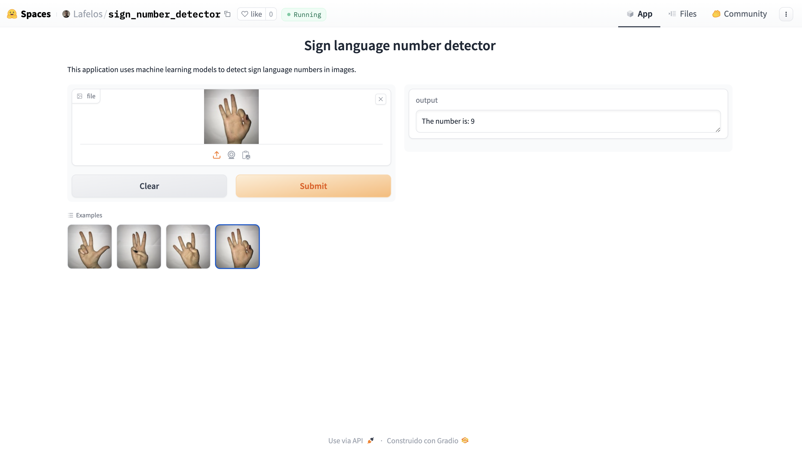Open the Use via API link
This screenshot has width=802, height=455.
tap(351, 441)
